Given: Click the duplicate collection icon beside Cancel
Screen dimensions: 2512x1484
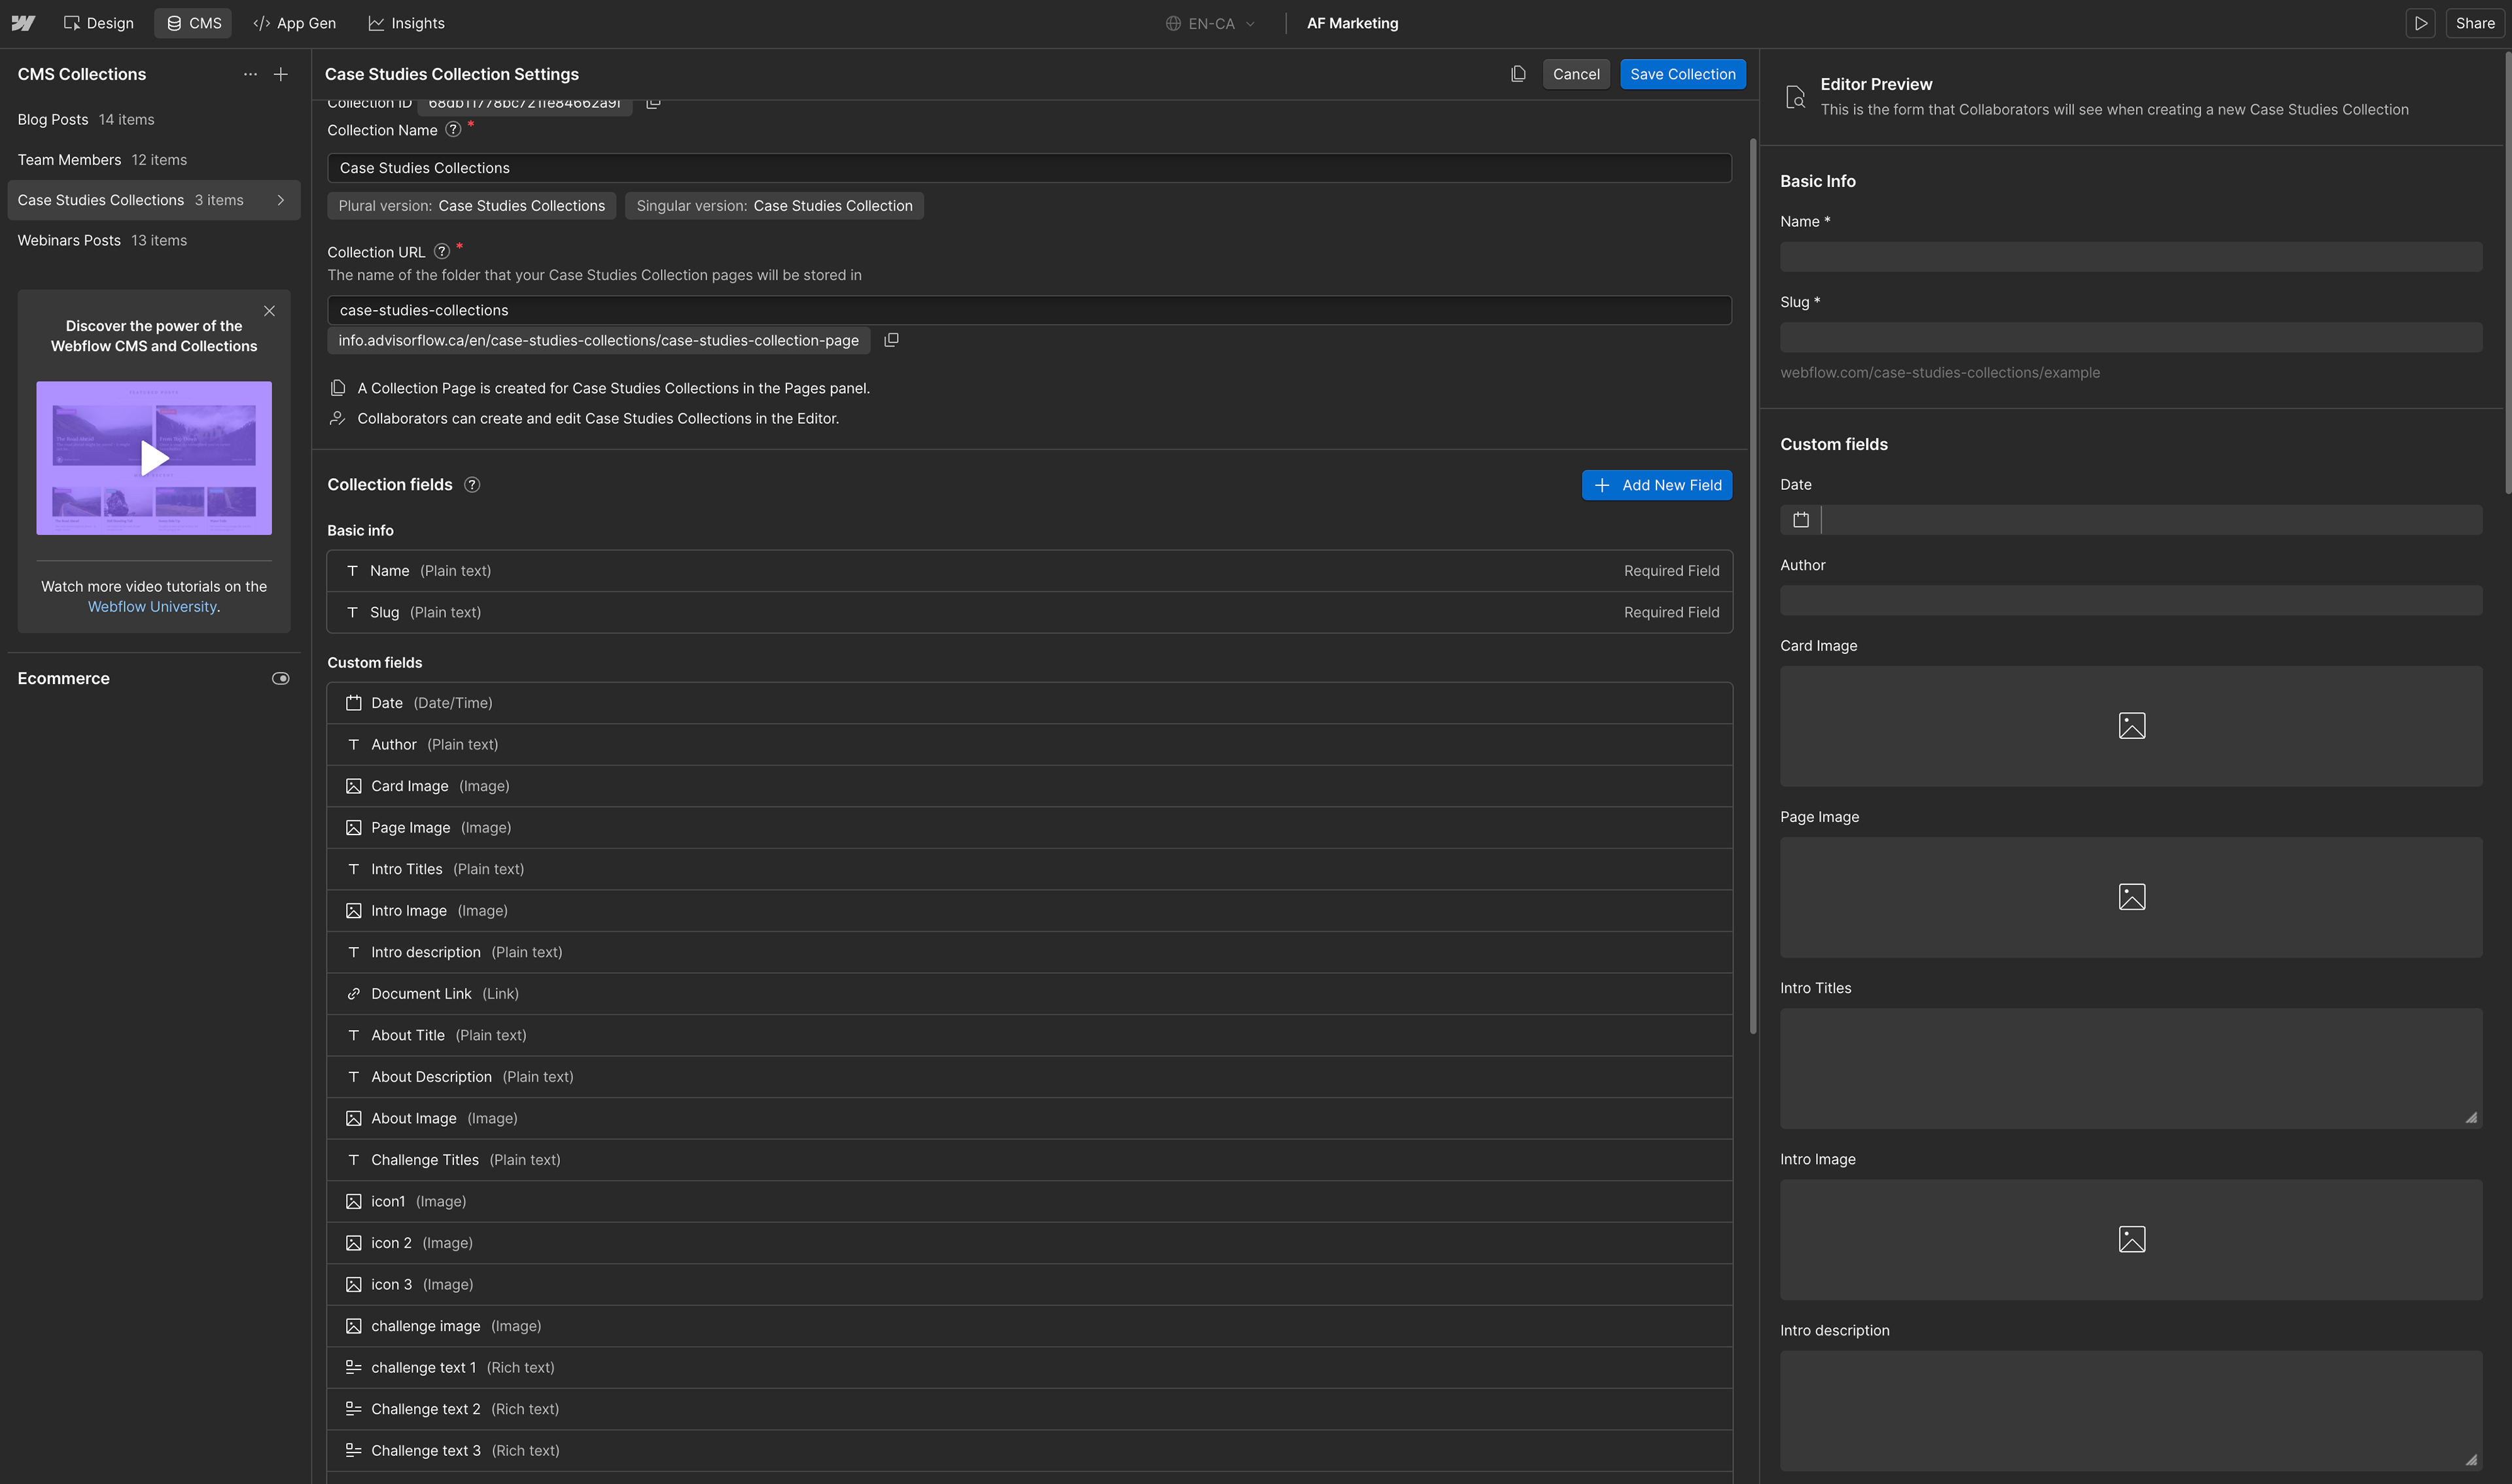Looking at the screenshot, I should (1518, 73).
